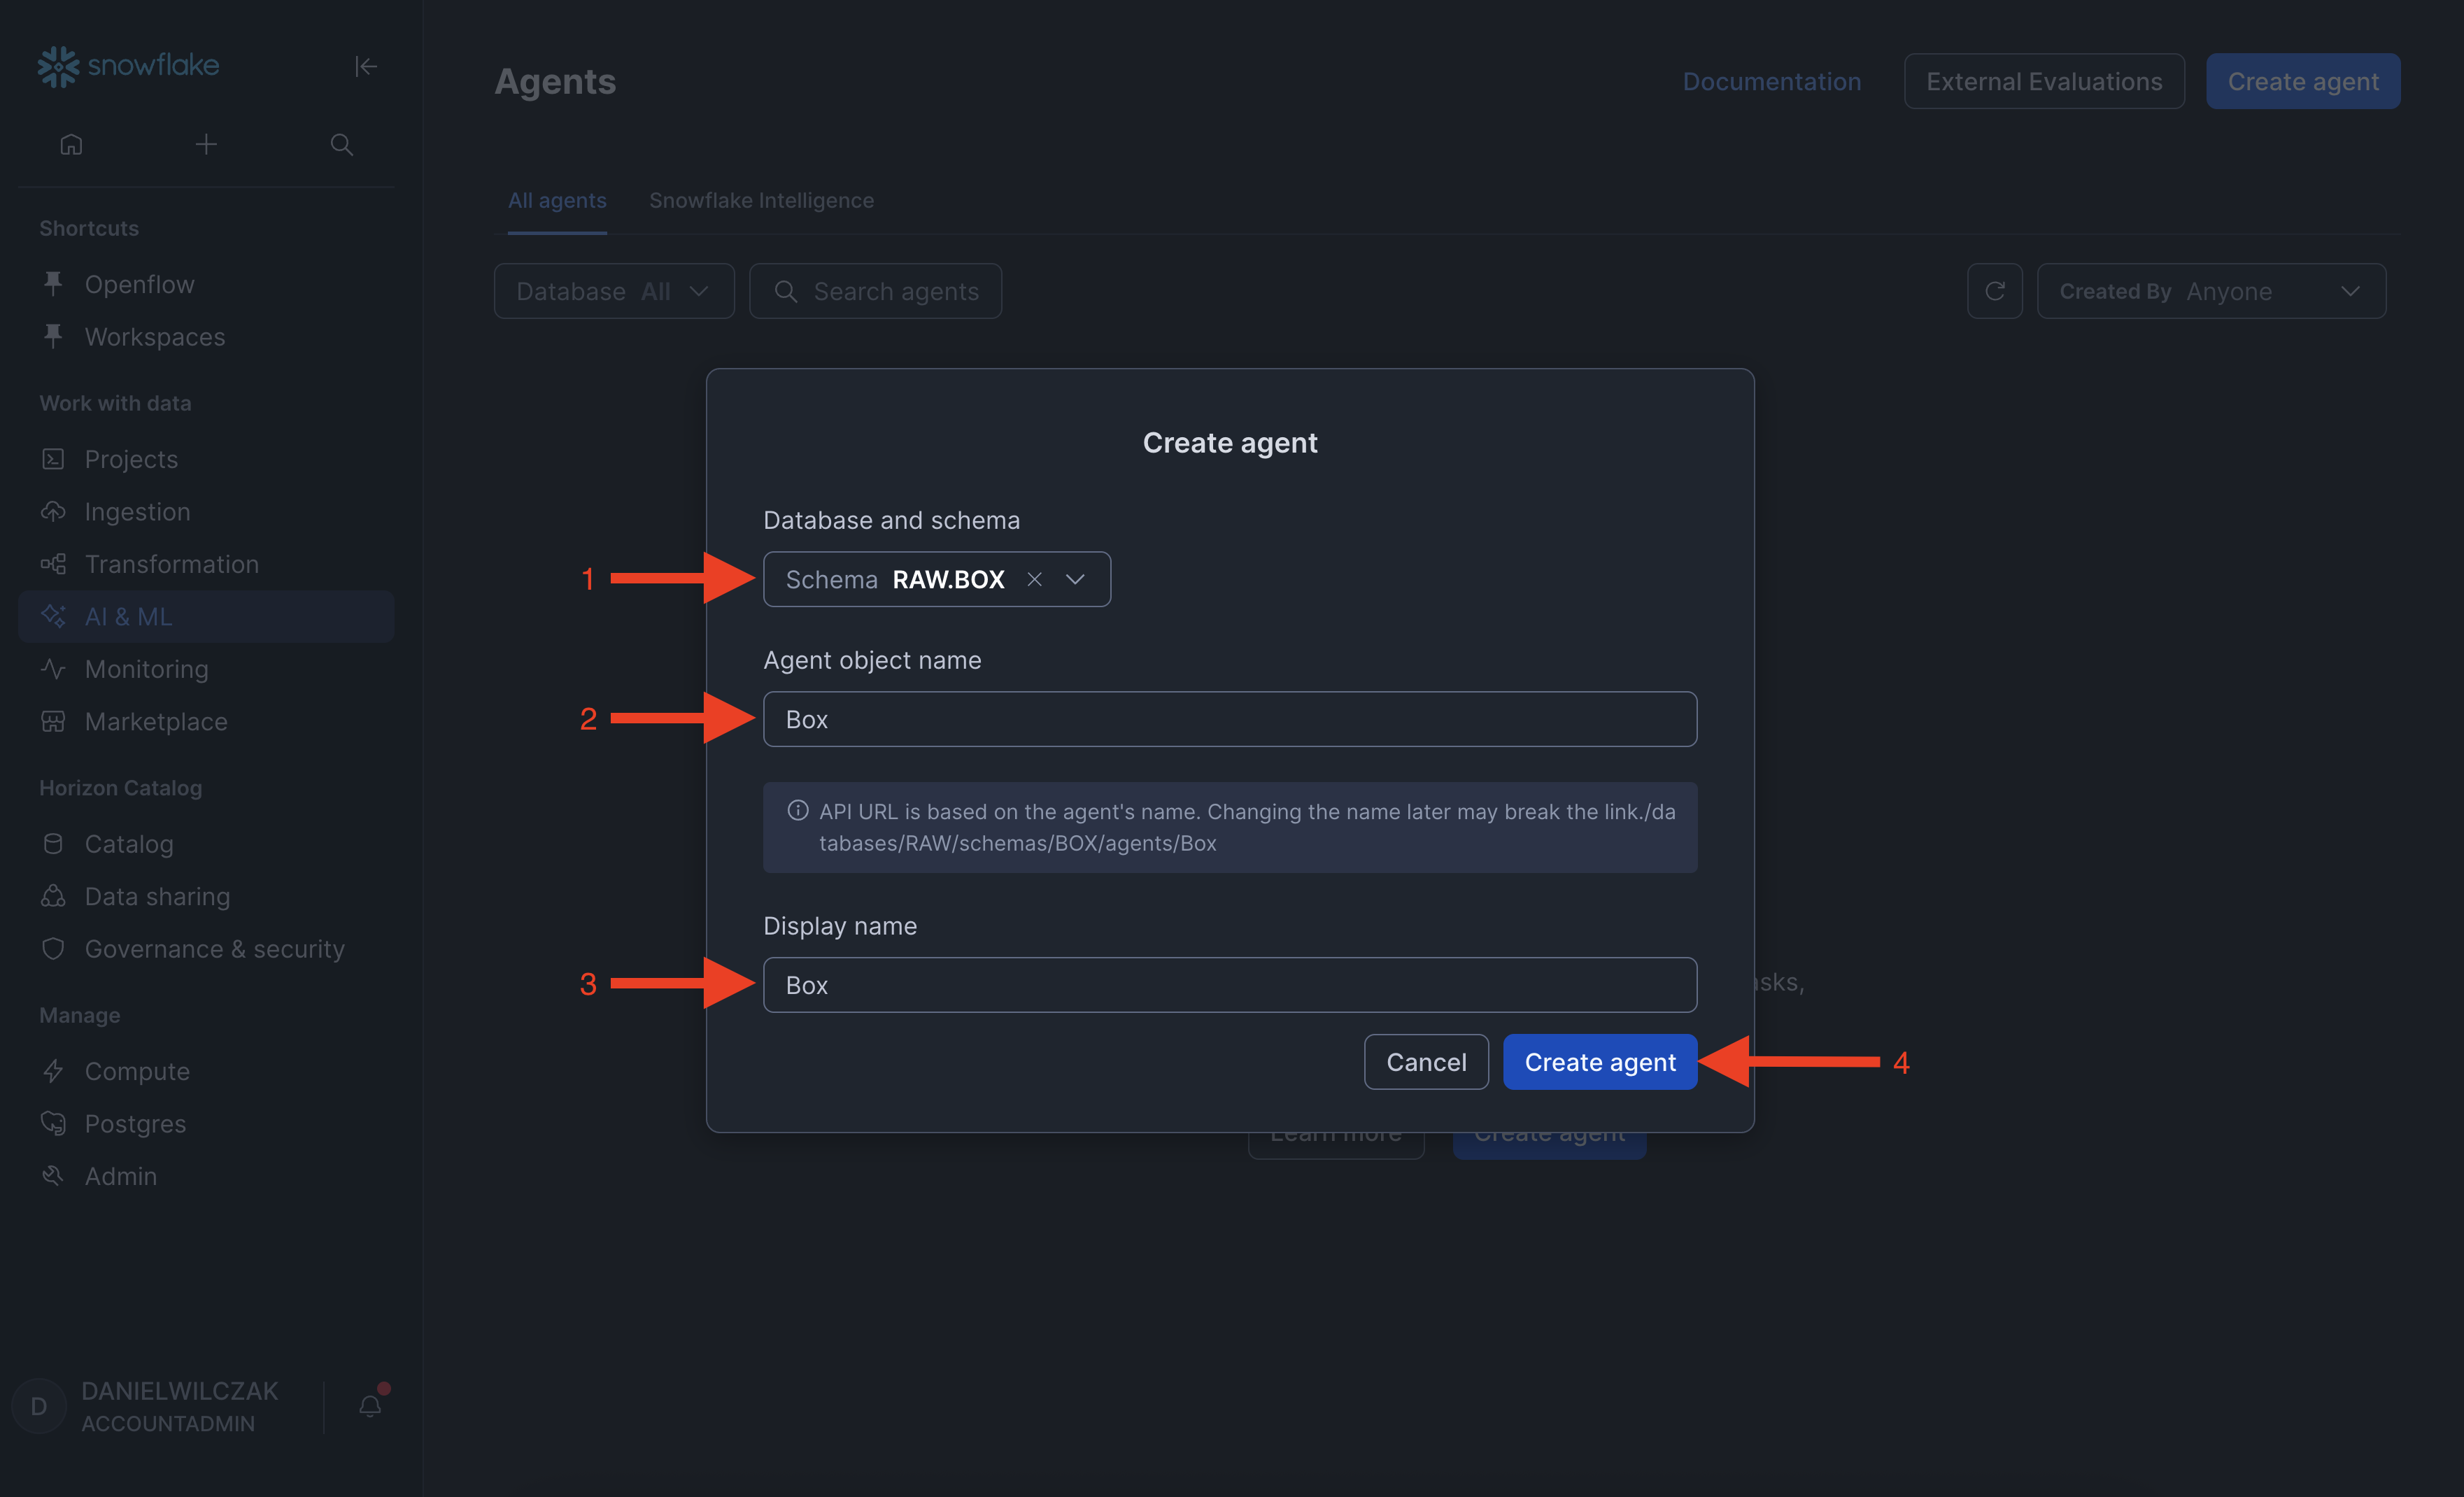Click the notifications bell icon
The width and height of the screenshot is (2464, 1497).
click(370, 1406)
